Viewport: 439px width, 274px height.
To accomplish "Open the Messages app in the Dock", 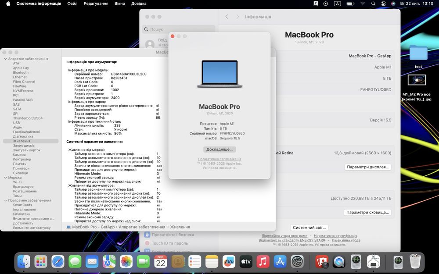I will pos(75,262).
